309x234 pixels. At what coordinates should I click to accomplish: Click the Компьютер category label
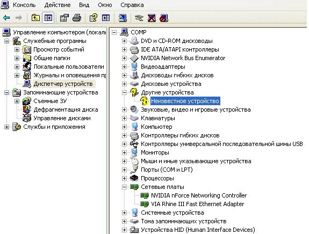pyautogui.click(x=156, y=127)
